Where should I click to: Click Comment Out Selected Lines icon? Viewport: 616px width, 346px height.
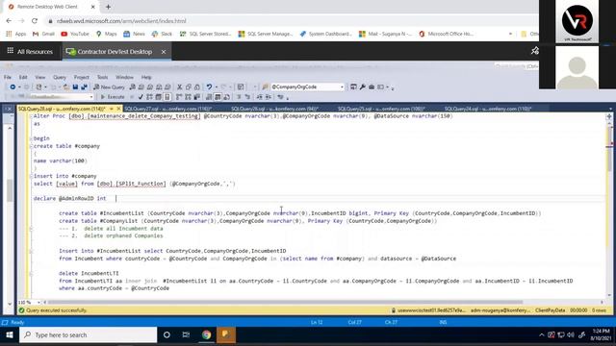pyautogui.click(x=239, y=97)
